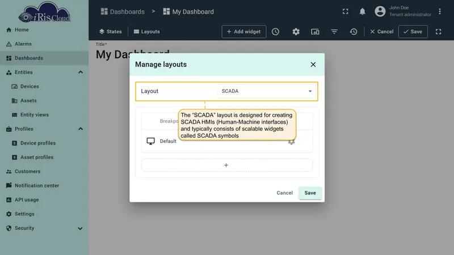Open the filters icon in toolbar
The height and width of the screenshot is (255, 454).
[334, 32]
